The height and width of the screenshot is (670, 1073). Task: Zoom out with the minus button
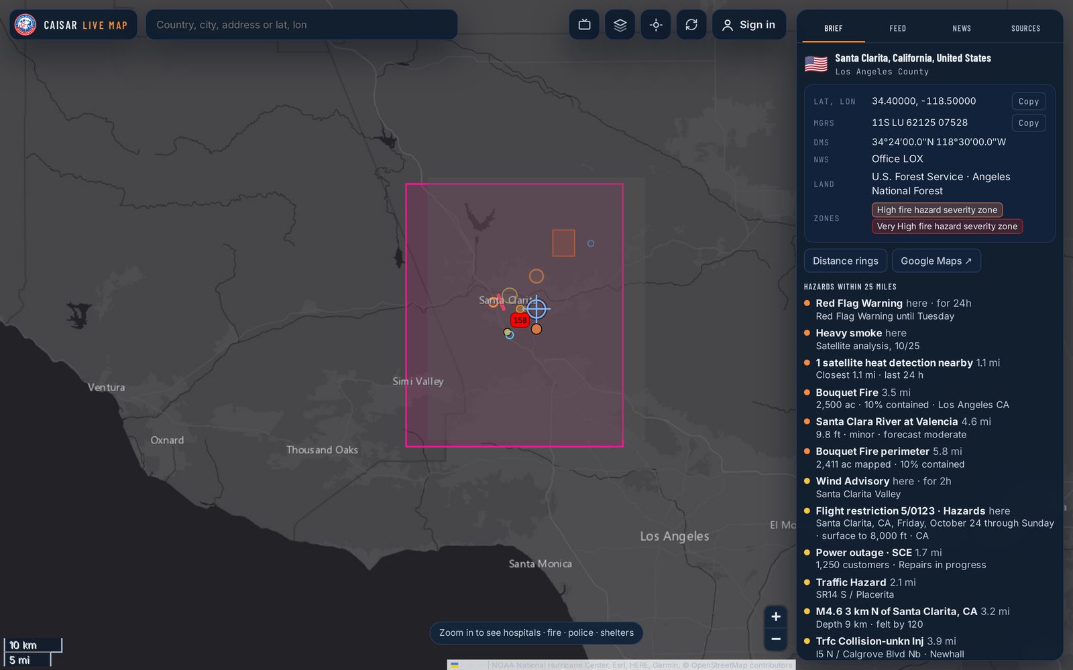coord(776,639)
